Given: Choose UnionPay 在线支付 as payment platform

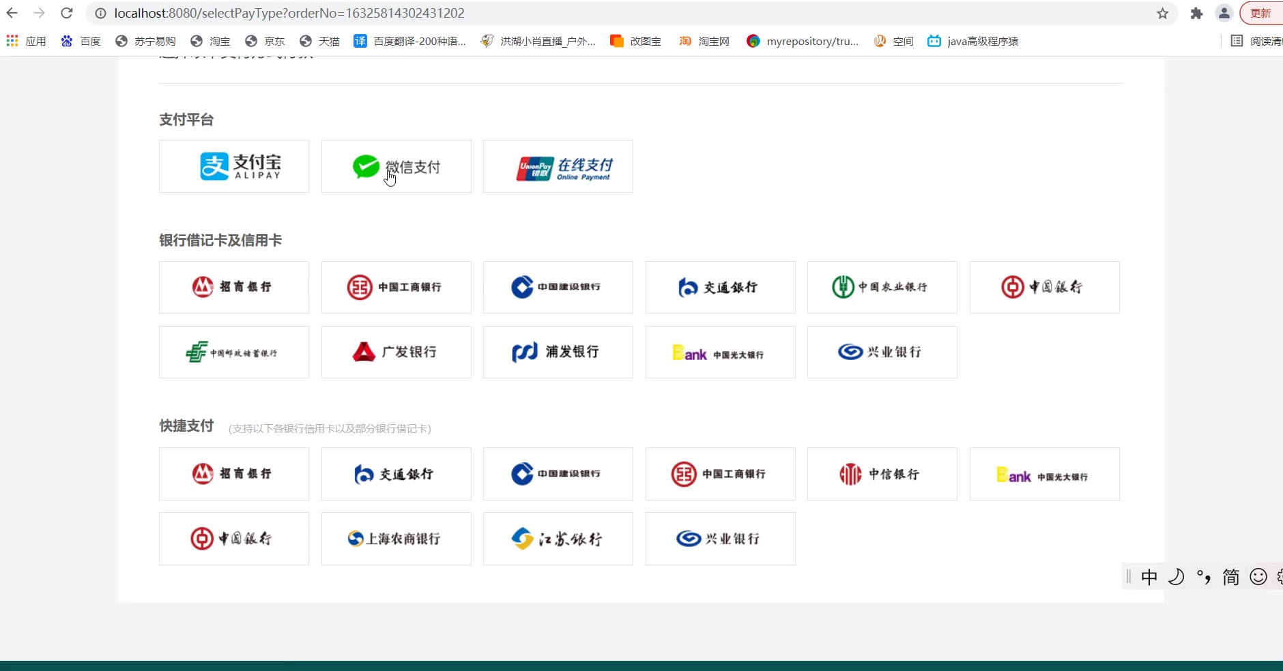Looking at the screenshot, I should 558,166.
